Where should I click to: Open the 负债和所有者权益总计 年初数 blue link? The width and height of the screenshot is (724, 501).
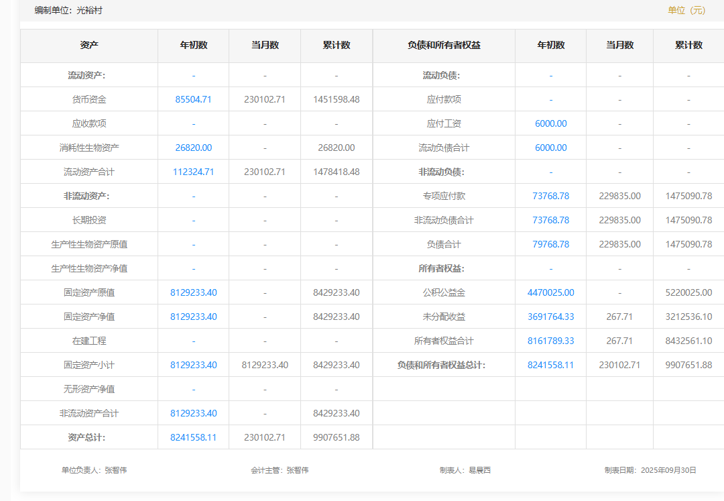550,365
